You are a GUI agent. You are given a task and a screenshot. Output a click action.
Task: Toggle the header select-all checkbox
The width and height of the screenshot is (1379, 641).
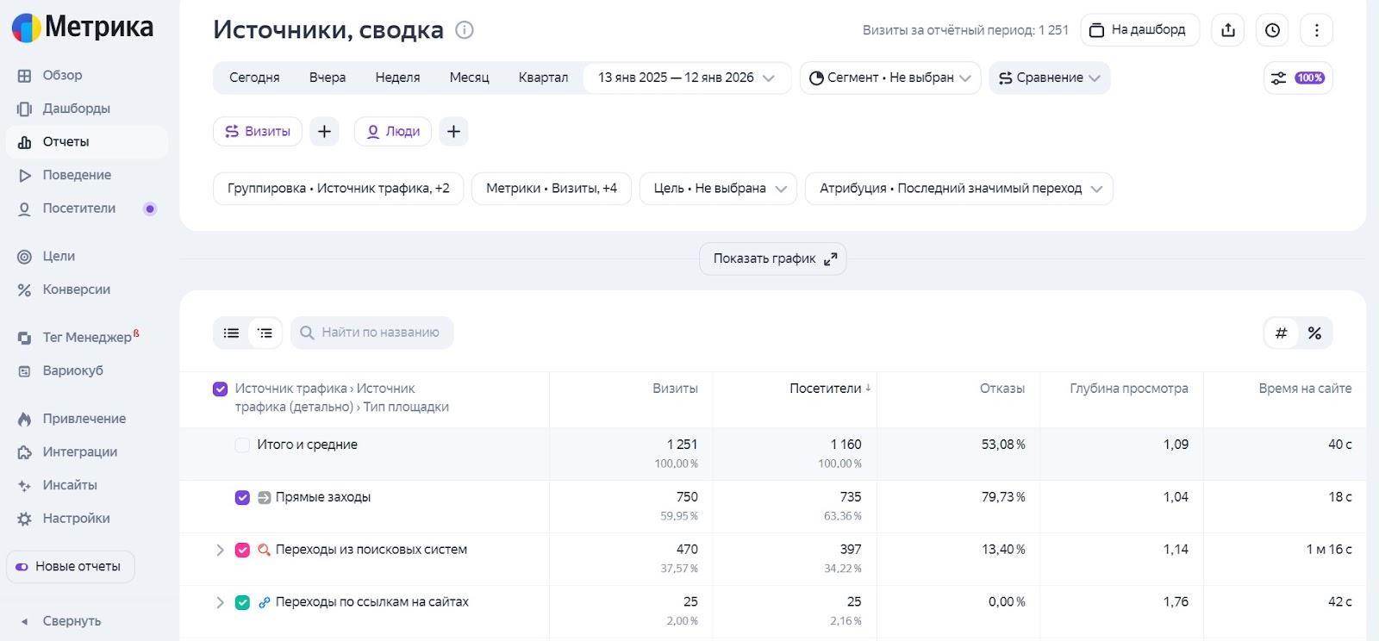pos(220,389)
